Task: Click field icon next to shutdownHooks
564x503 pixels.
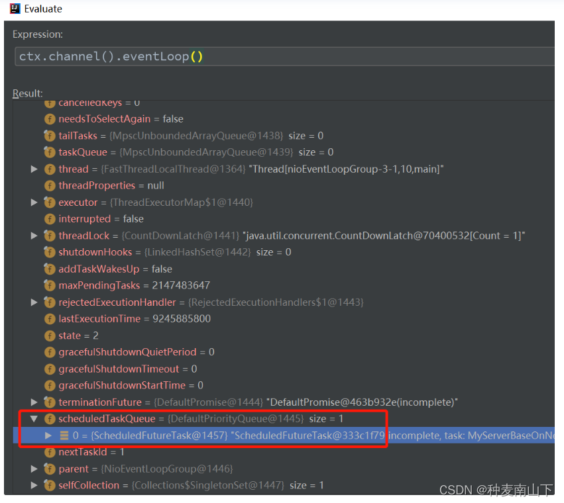Action: click(x=50, y=252)
